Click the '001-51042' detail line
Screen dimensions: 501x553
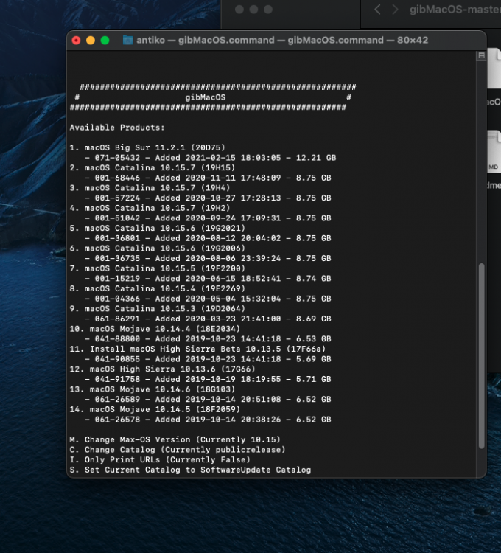point(208,218)
